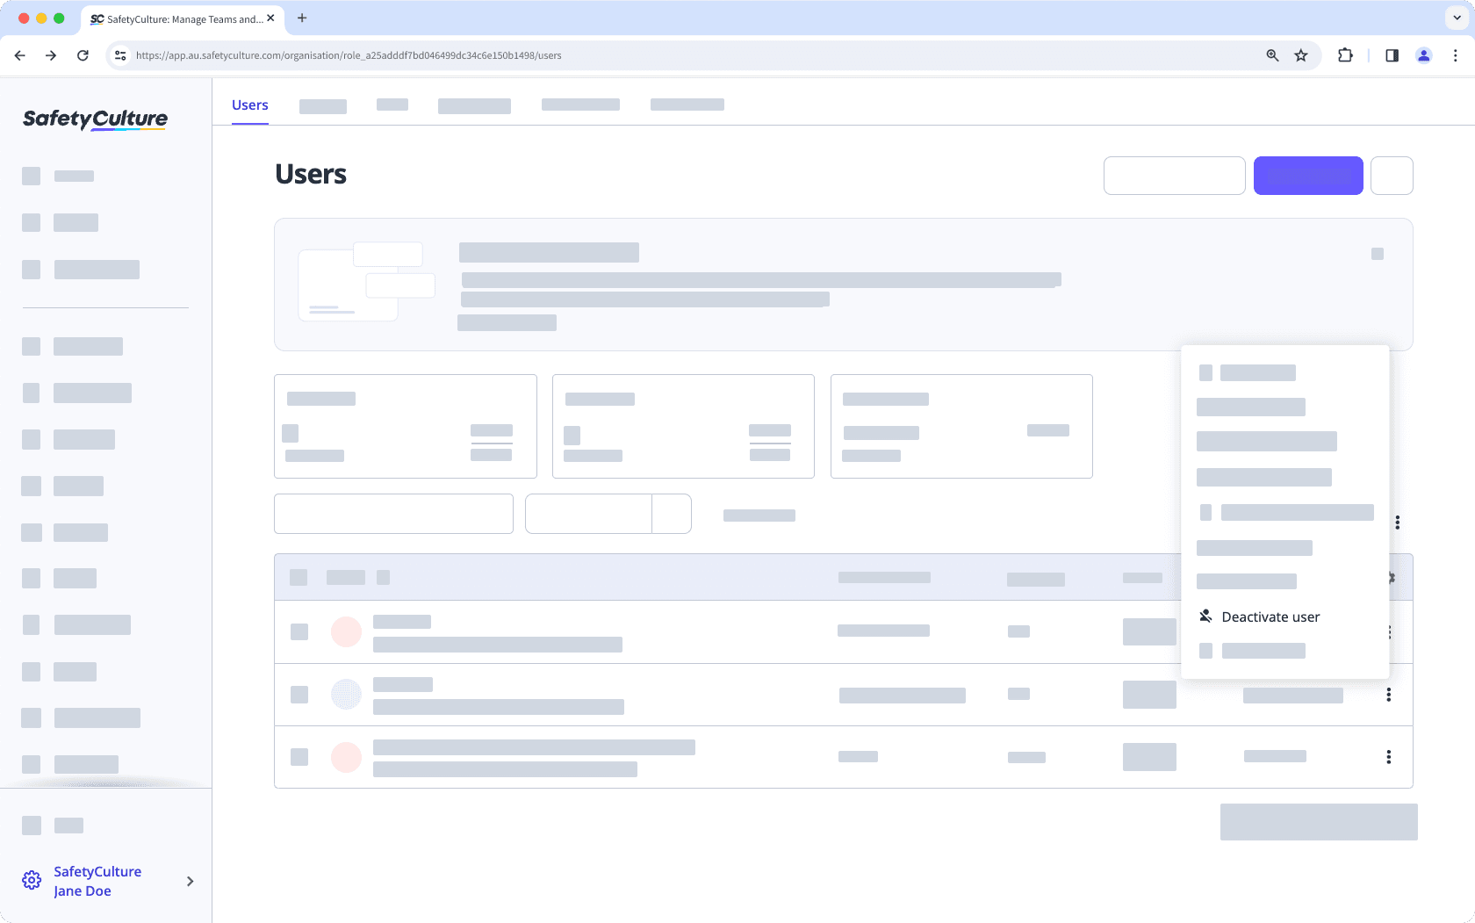Expand the chevron next to Jane Doe
The image size is (1475, 923).
click(190, 881)
